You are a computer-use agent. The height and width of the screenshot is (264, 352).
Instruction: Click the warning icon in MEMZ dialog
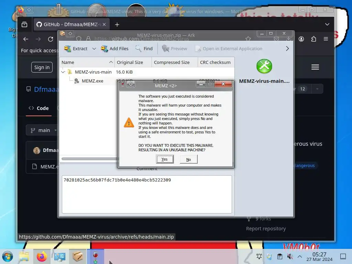click(x=129, y=123)
